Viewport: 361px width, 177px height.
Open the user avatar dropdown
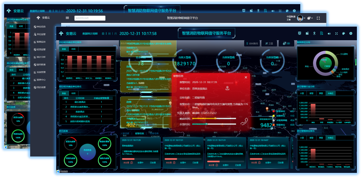click(300, 18)
